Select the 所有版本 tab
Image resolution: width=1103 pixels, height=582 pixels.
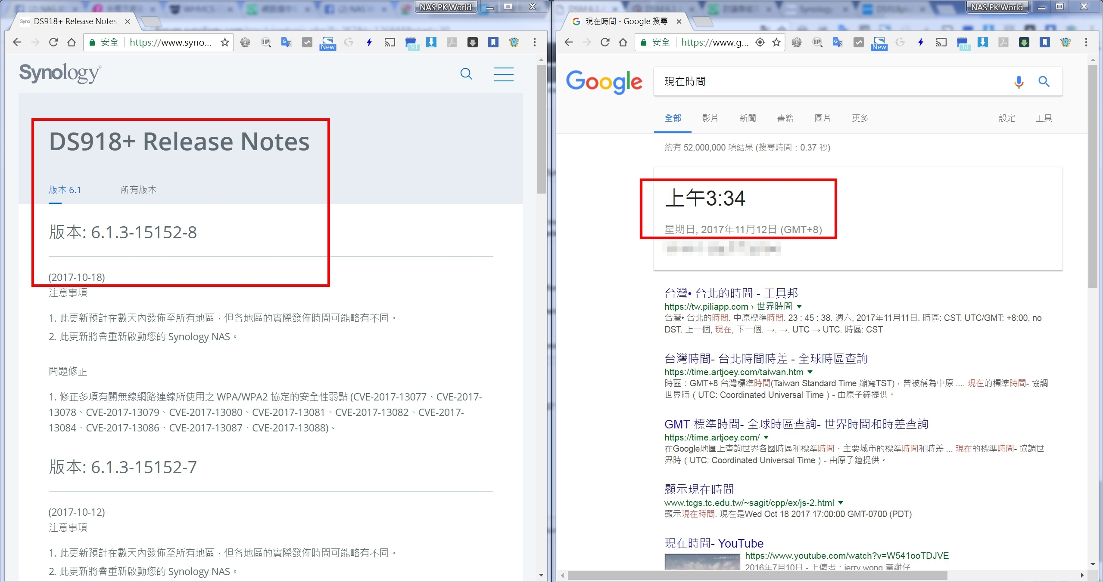(x=138, y=190)
